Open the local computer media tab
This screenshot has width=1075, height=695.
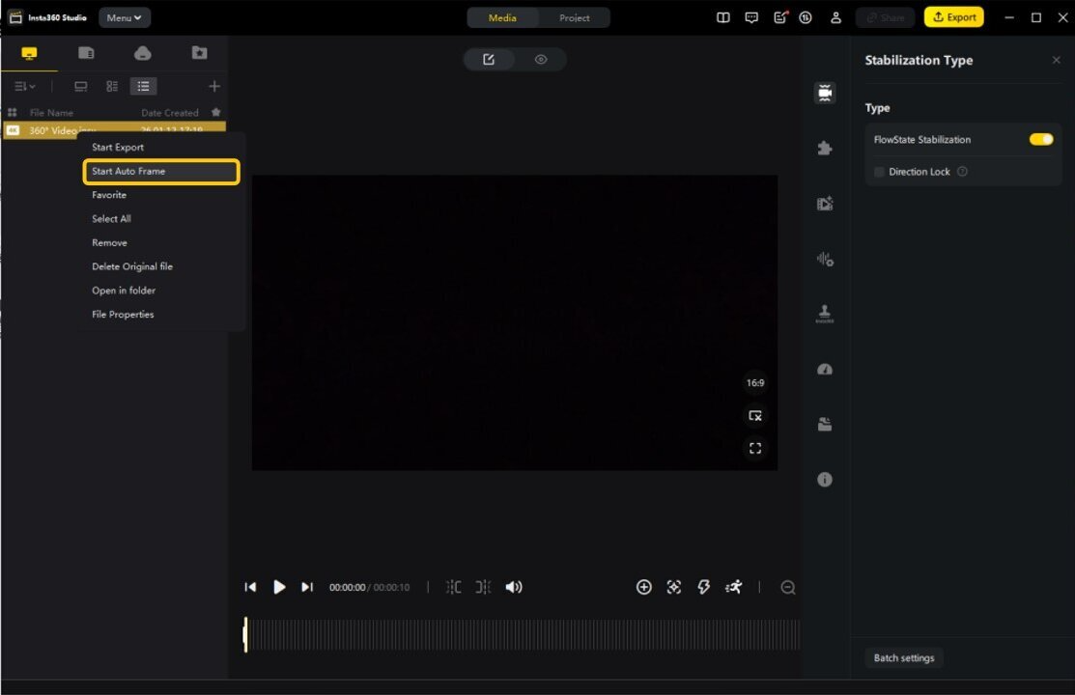pyautogui.click(x=29, y=53)
